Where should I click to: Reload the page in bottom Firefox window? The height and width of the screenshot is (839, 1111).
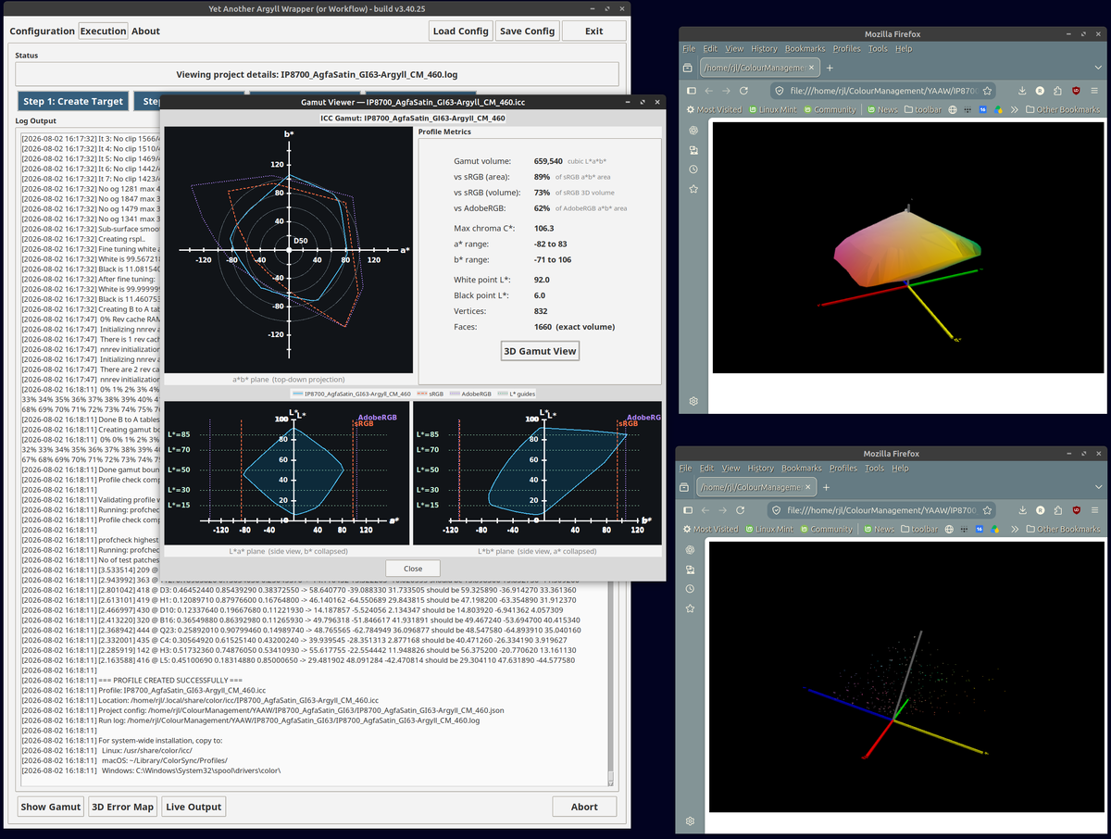[x=740, y=510]
